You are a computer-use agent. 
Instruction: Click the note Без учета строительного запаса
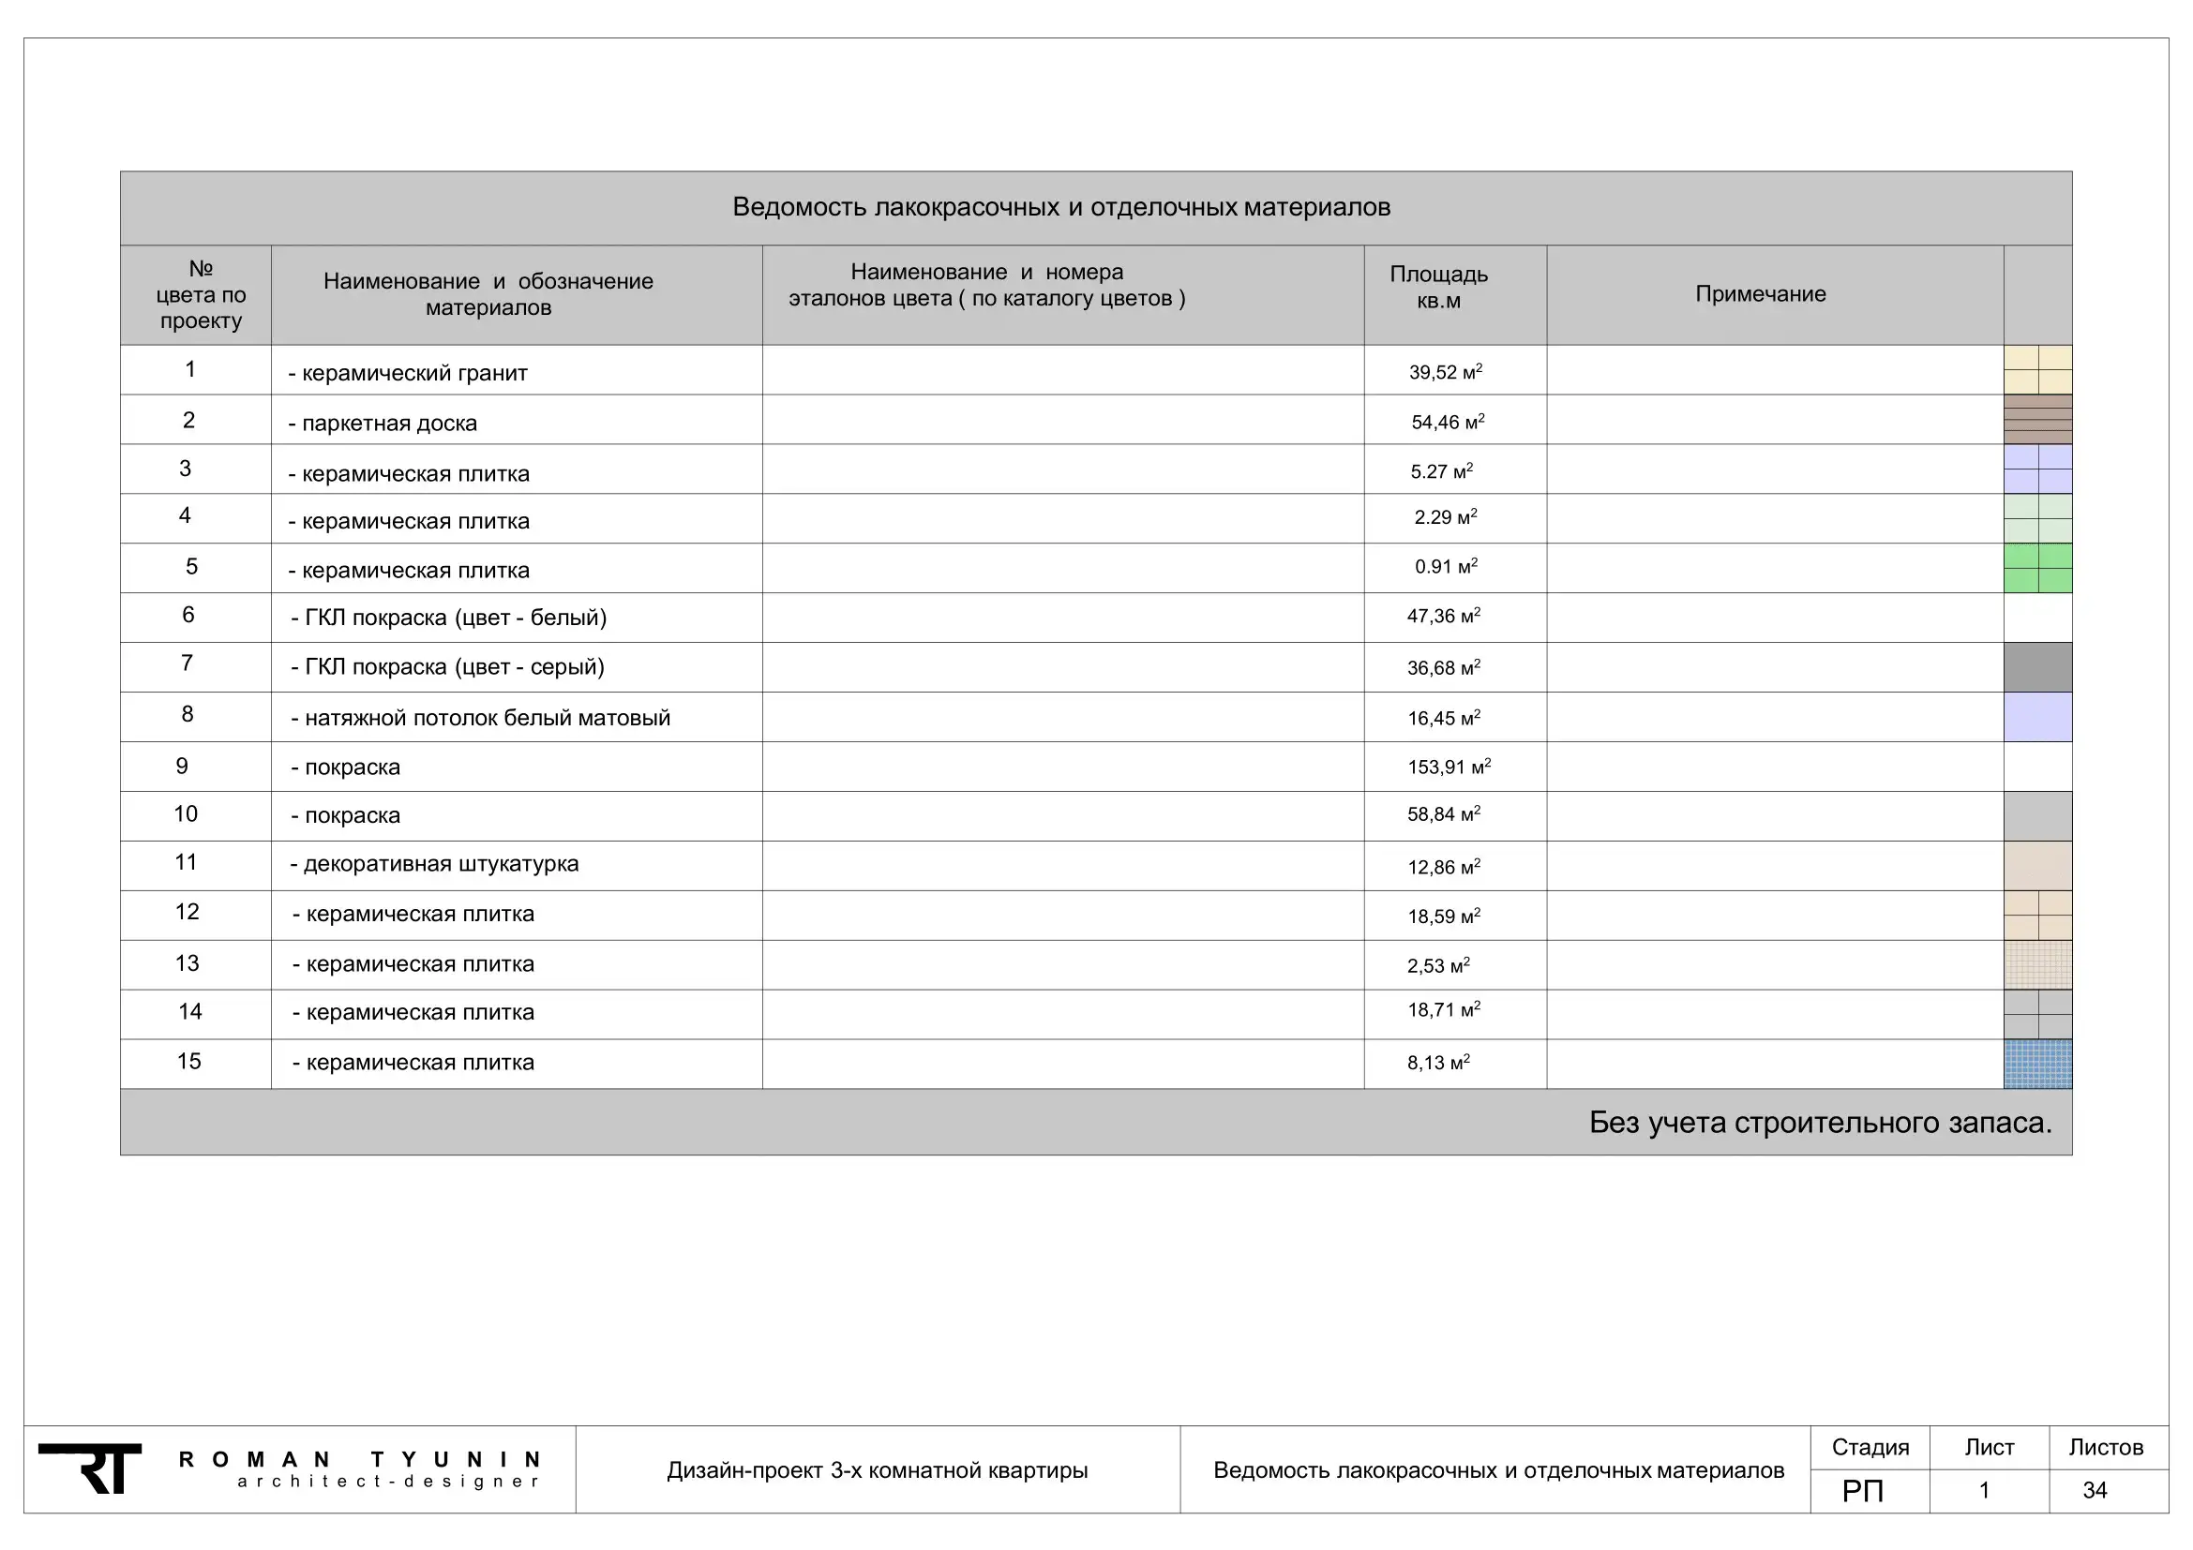point(1821,1123)
